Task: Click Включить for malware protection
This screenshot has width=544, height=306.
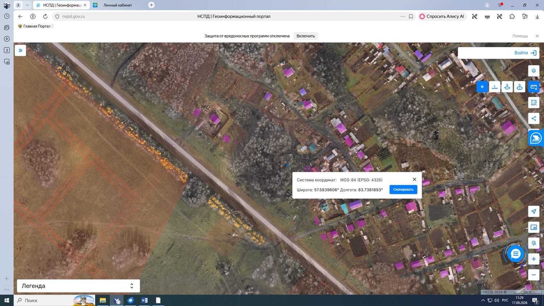Action: point(306,36)
